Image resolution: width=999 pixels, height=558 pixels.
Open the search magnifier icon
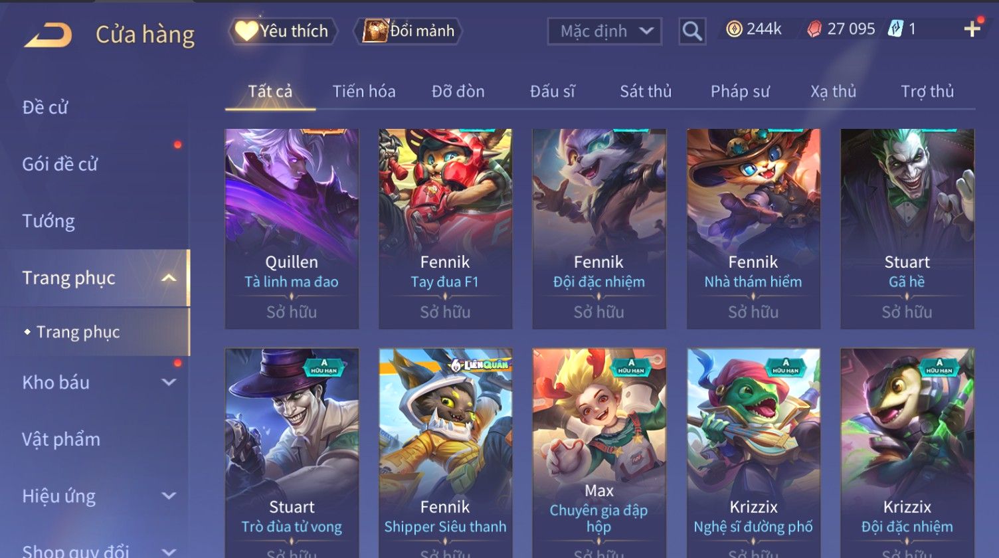691,31
